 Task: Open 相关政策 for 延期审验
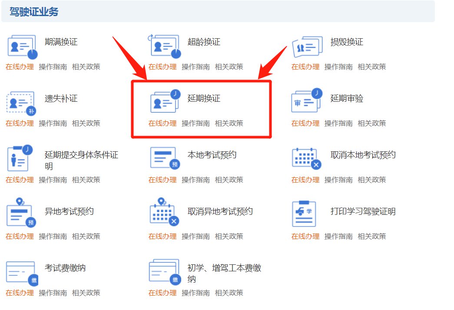pos(372,123)
